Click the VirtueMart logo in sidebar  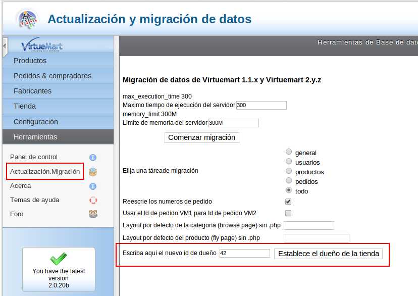(42, 45)
